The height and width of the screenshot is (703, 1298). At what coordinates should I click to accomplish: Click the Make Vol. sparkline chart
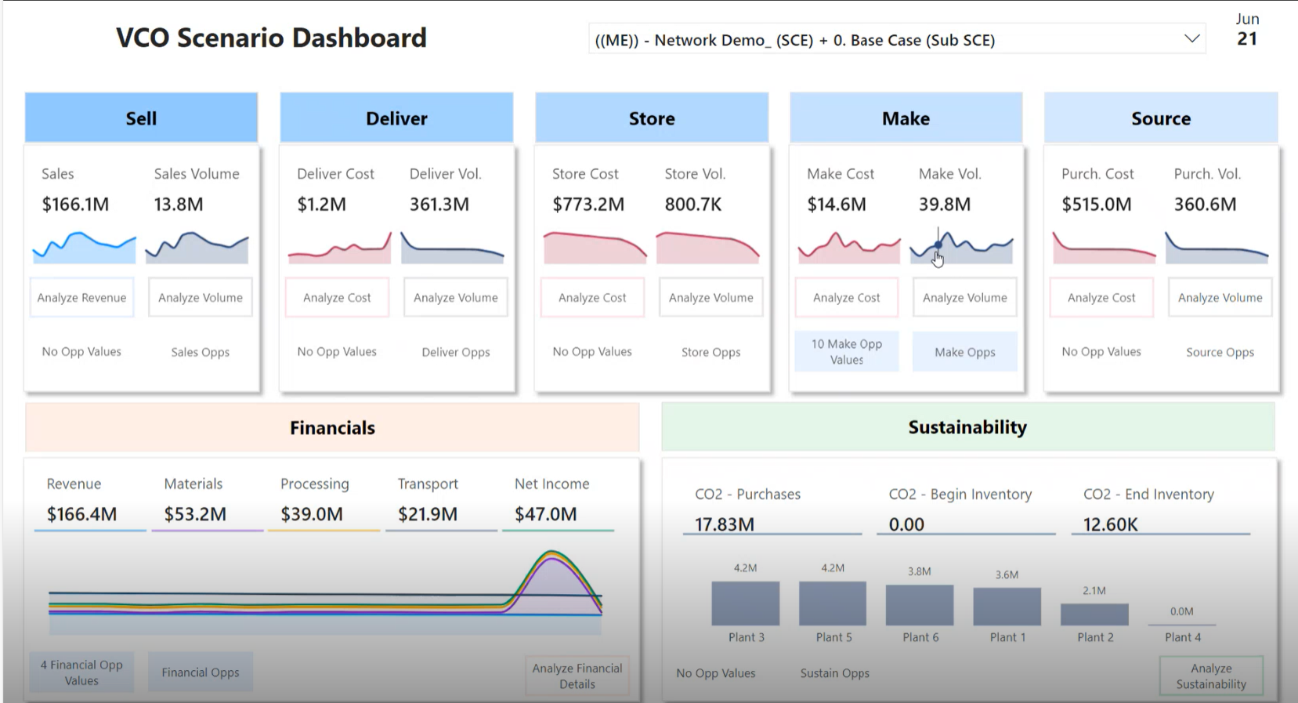click(x=961, y=248)
